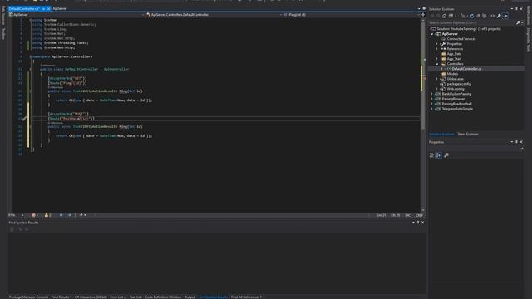Select the Solution 'YoutubeTrainings' root node
The width and height of the screenshot is (532, 299).
coord(469,29)
